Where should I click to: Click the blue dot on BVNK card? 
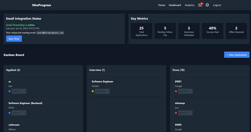tap(10, 113)
